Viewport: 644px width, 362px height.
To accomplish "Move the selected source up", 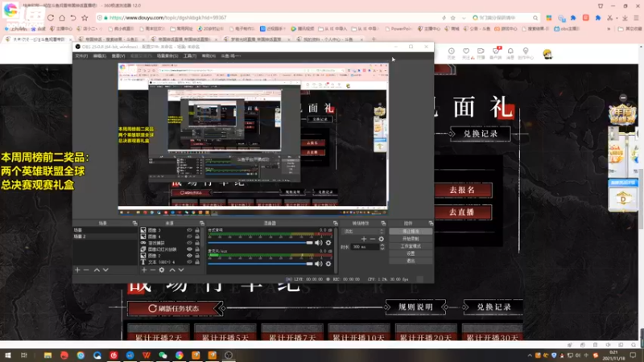I will tap(172, 270).
